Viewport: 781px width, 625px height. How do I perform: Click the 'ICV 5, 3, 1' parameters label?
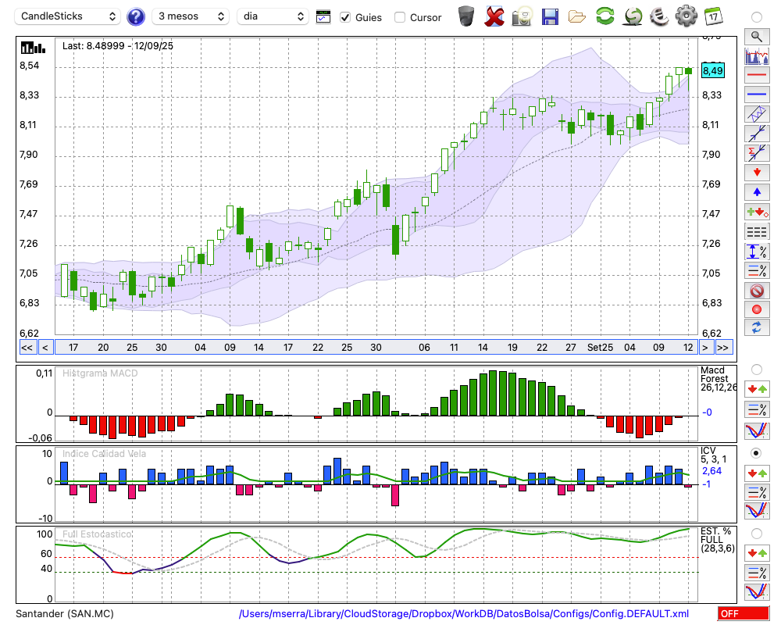coord(713,455)
